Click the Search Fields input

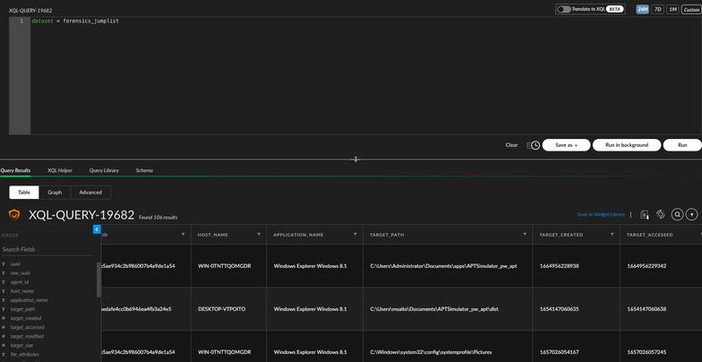pos(45,249)
